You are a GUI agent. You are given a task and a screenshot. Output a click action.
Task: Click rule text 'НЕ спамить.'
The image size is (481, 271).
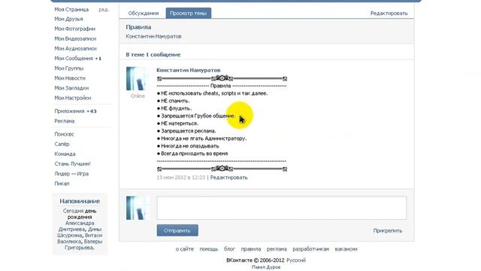(x=175, y=101)
